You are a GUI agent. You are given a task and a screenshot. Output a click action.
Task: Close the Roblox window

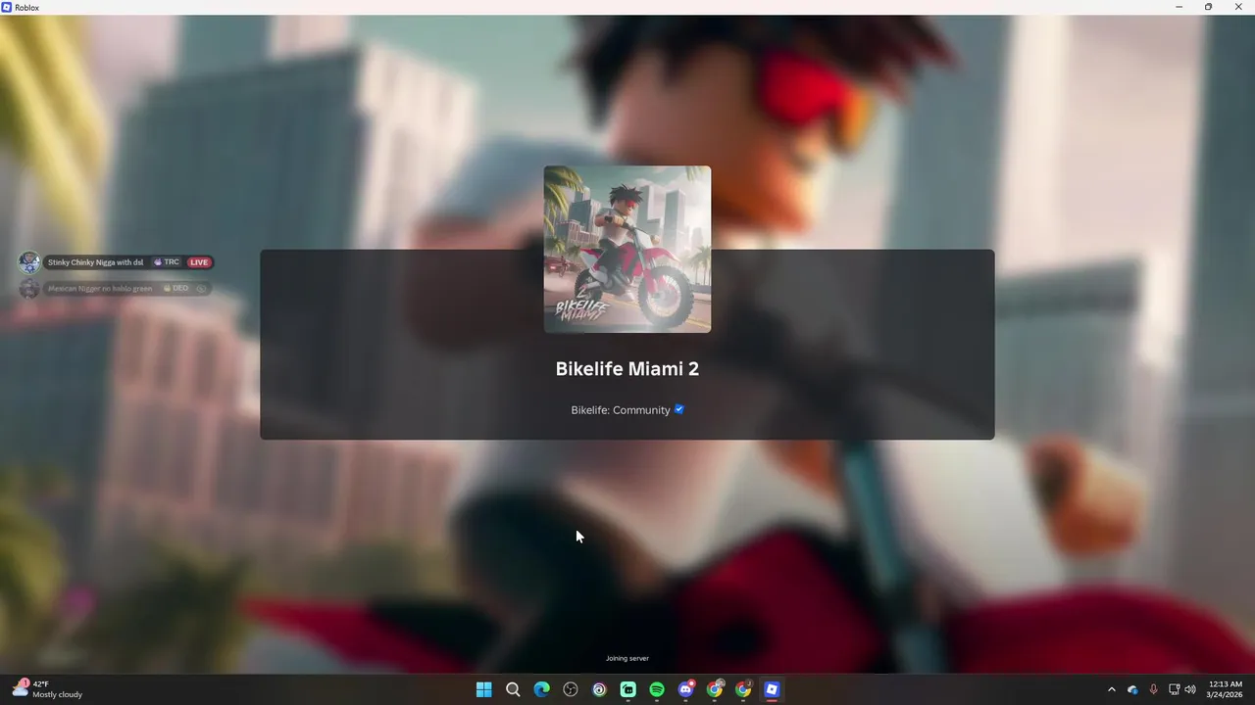pyautogui.click(x=1238, y=7)
